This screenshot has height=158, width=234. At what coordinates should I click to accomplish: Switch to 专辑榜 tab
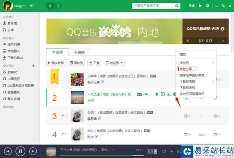[79, 52]
